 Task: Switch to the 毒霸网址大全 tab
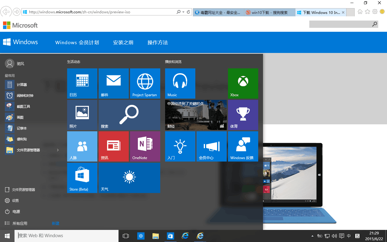(218, 12)
